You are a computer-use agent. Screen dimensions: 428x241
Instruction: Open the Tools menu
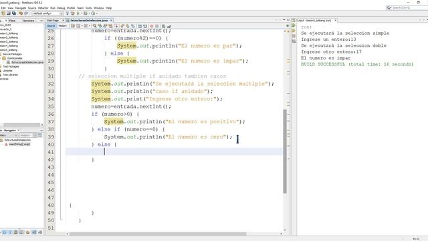88,8
